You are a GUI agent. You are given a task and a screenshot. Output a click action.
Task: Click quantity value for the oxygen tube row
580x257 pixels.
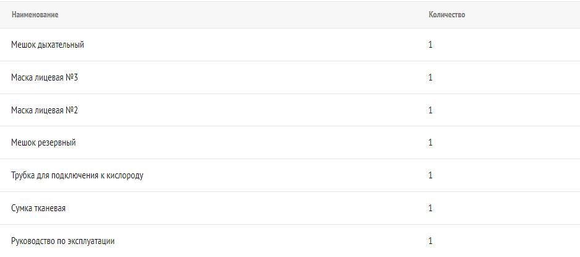[x=430, y=175]
